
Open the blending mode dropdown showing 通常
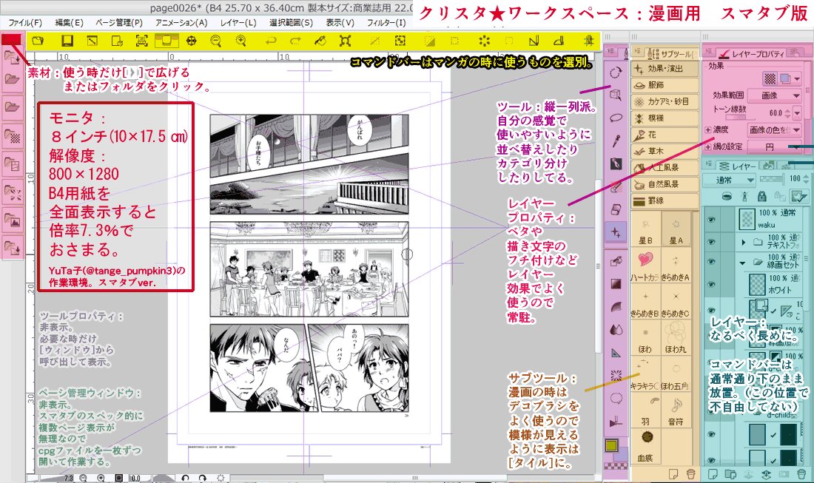[729, 180]
